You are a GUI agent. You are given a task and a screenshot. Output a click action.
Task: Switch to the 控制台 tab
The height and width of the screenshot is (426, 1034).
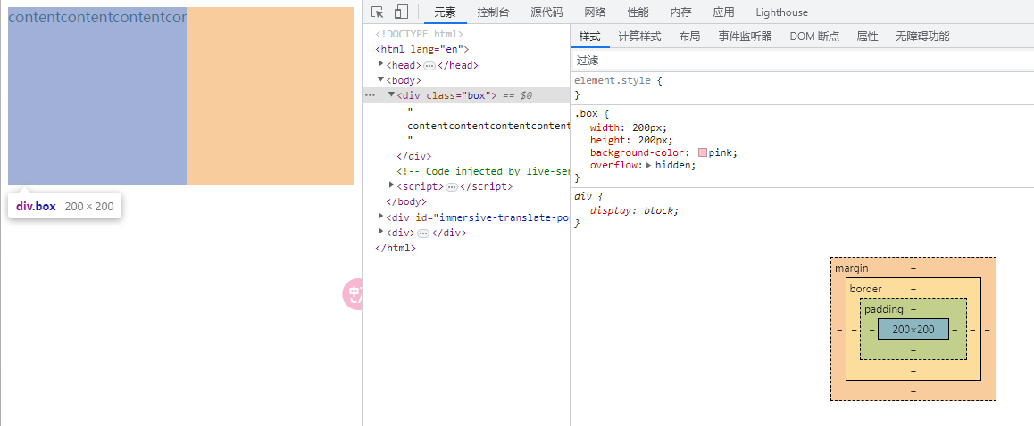coord(493,12)
